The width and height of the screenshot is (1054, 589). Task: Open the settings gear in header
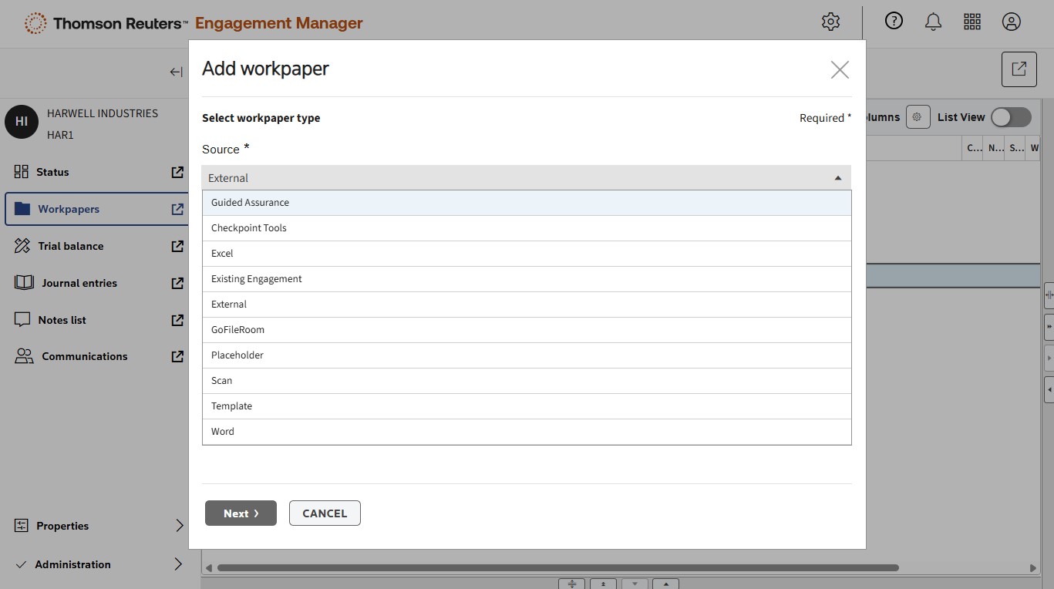coord(830,22)
